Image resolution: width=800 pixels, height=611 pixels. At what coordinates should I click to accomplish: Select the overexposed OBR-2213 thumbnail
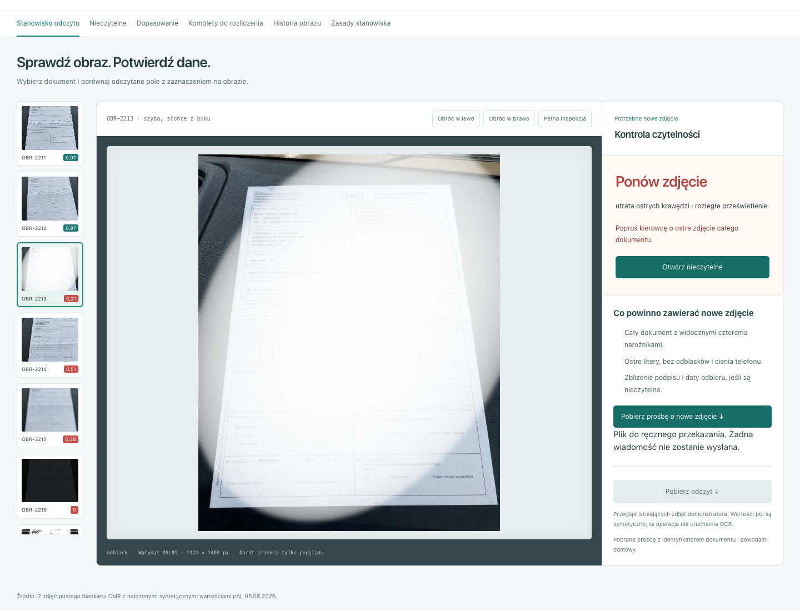point(50,274)
